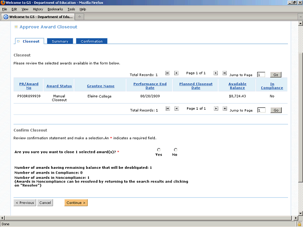
Task: Select No radio button for closeout
Action: tap(176, 150)
